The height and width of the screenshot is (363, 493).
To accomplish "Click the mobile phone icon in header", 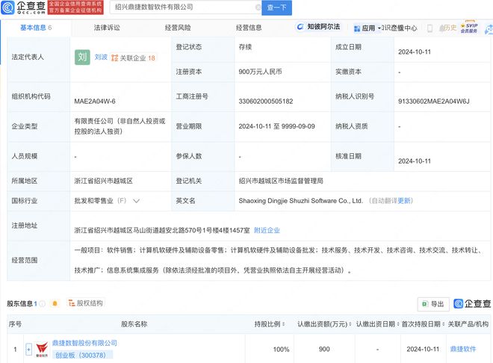I will coord(430,28).
